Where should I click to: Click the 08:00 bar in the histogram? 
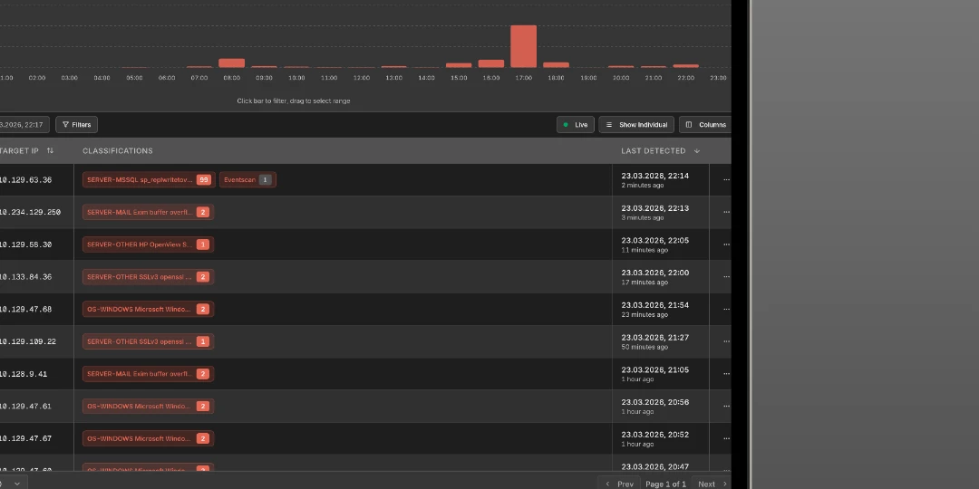click(x=232, y=62)
